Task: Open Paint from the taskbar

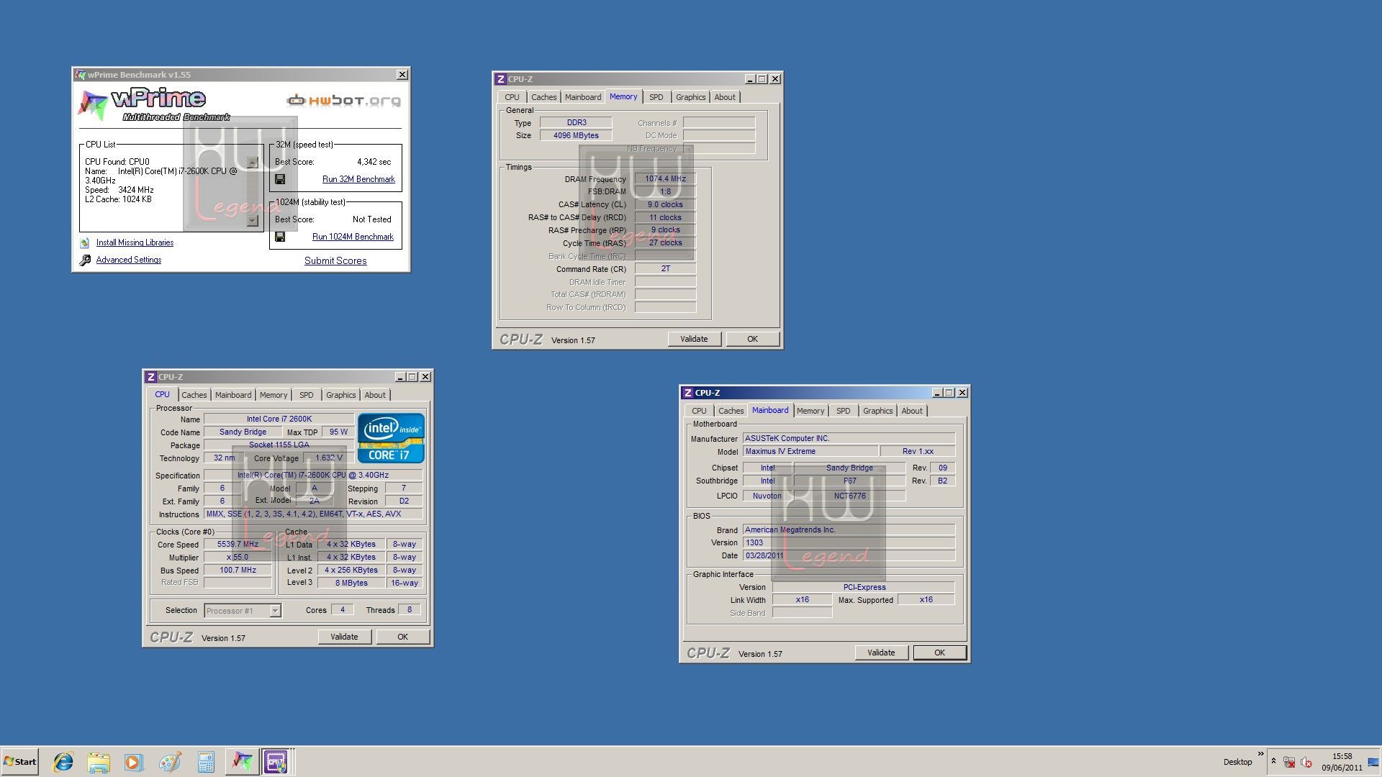Action: pos(170,762)
